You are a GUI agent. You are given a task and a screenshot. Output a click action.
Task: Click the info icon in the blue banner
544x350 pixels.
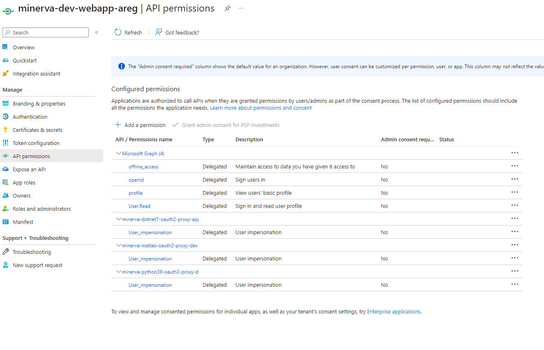[122, 66]
